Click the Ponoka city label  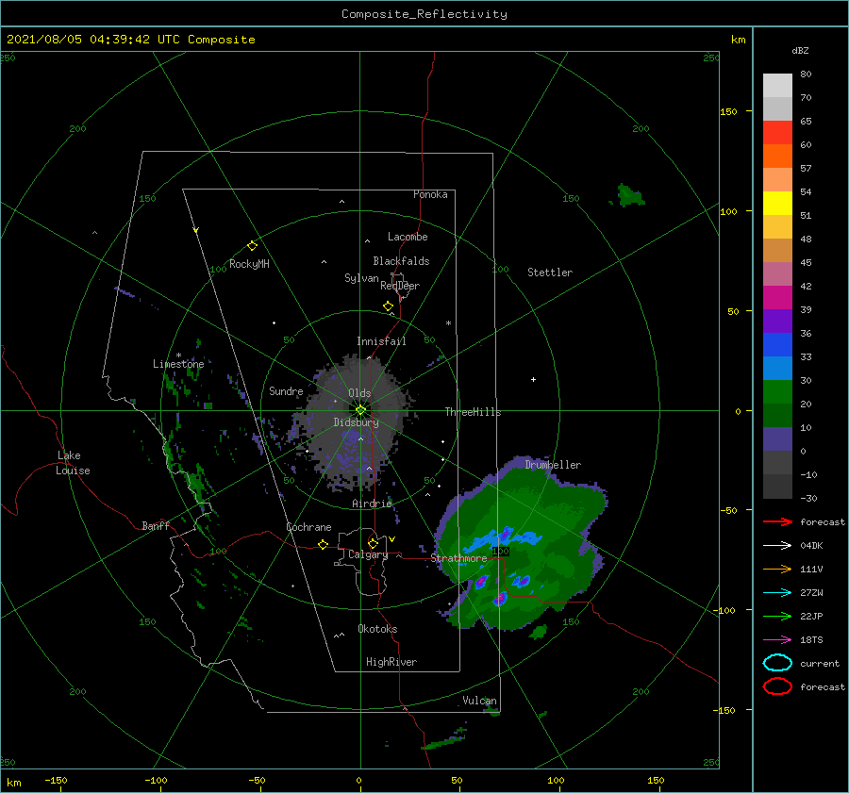pyautogui.click(x=430, y=194)
